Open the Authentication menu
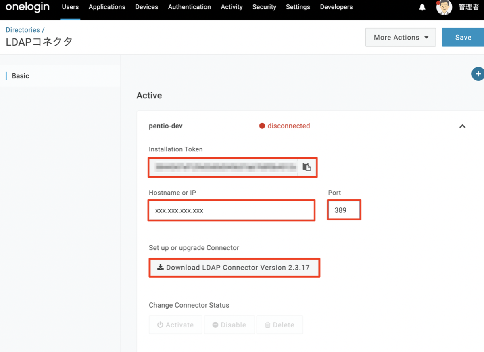 [x=189, y=7]
